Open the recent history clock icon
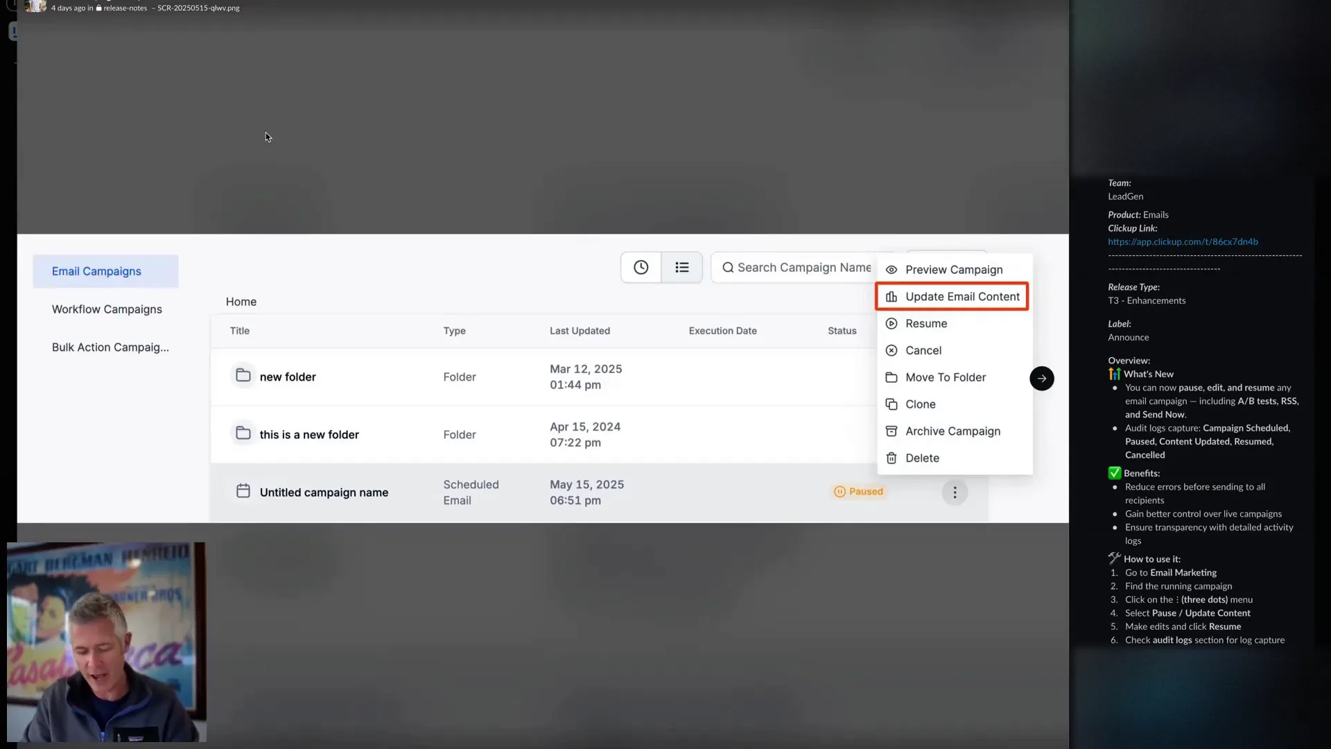Viewport: 1331px width, 749px height. coord(641,268)
